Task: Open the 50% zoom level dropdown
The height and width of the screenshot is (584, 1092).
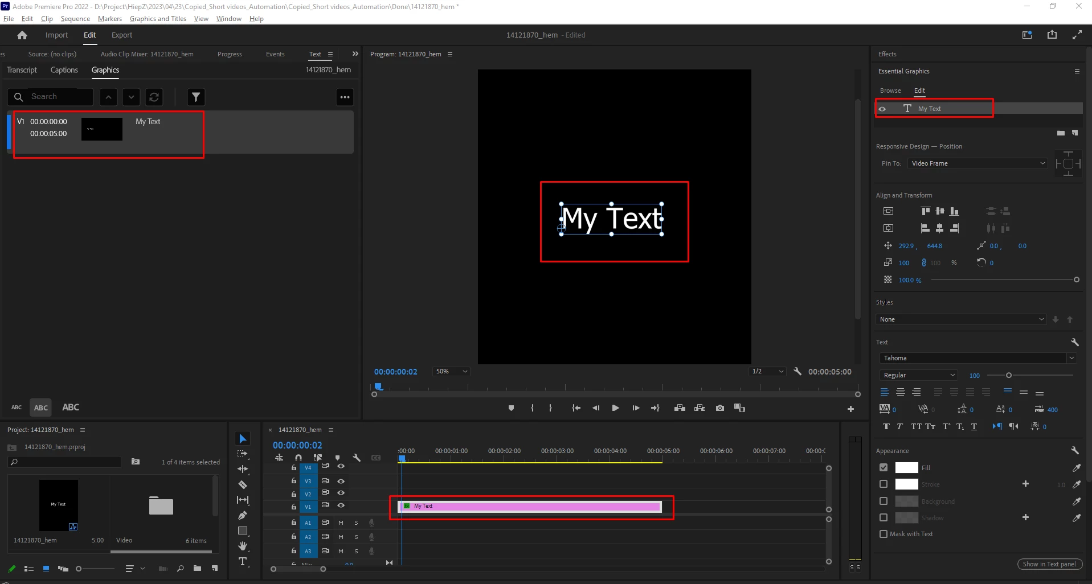Action: pos(451,371)
